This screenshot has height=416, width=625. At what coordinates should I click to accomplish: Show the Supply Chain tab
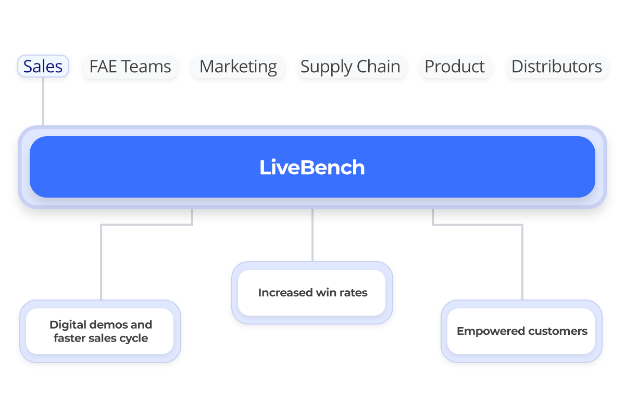(351, 67)
